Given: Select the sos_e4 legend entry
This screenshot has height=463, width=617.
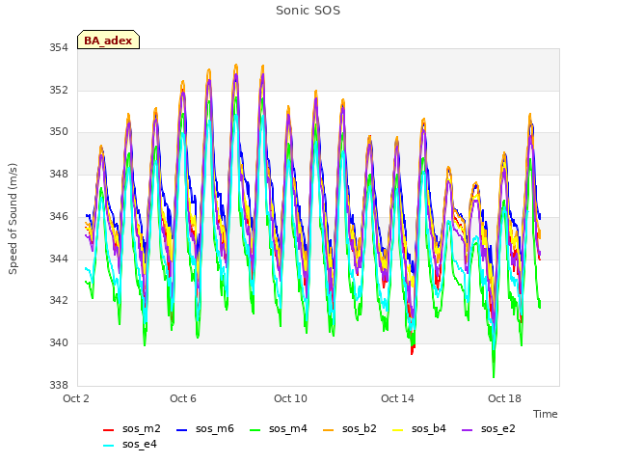Looking at the screenshot, I should point(130,444).
